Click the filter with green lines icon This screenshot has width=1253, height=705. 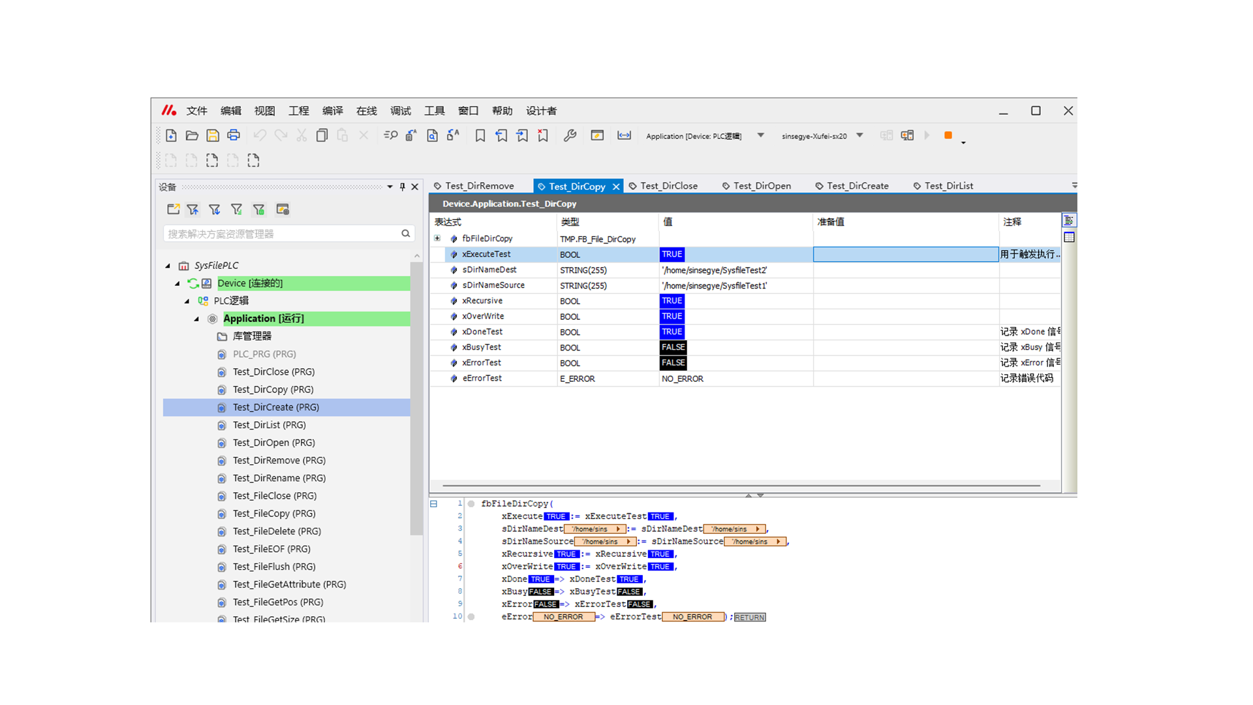pyautogui.click(x=237, y=210)
